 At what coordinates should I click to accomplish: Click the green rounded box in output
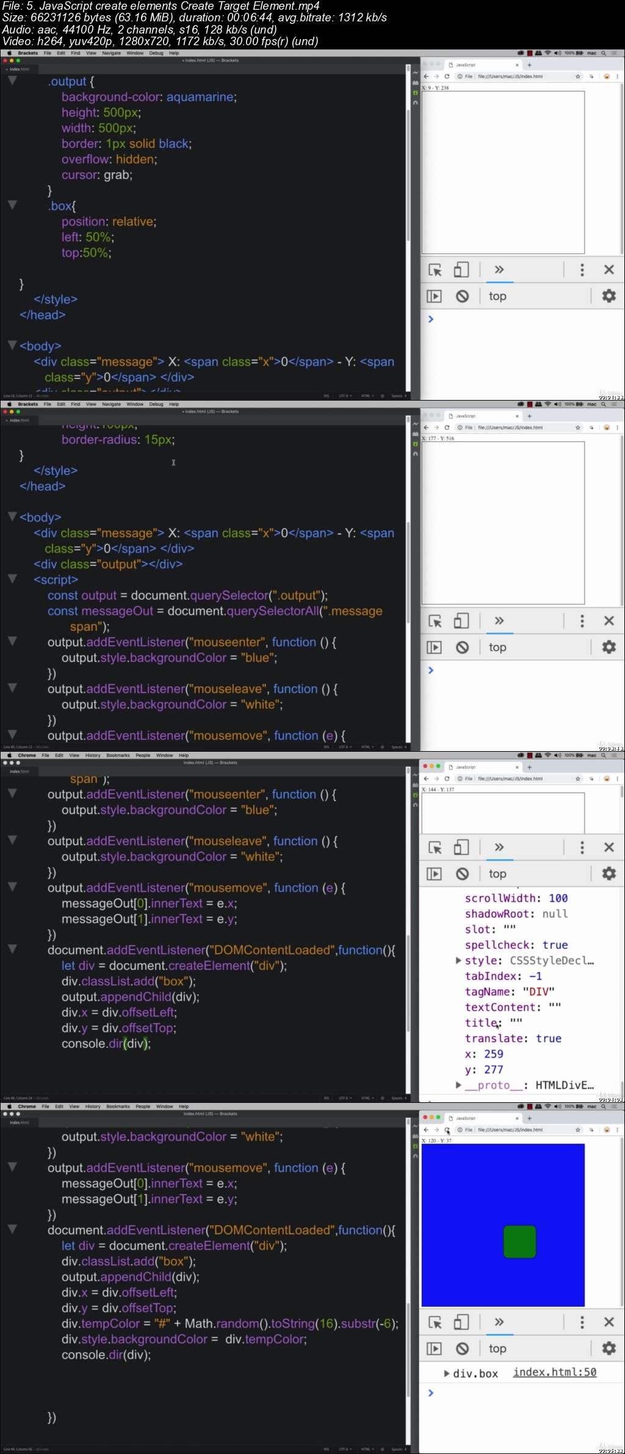519,1241
